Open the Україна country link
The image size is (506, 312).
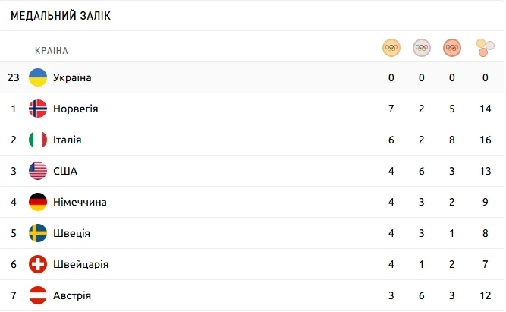pyautogui.click(x=72, y=77)
